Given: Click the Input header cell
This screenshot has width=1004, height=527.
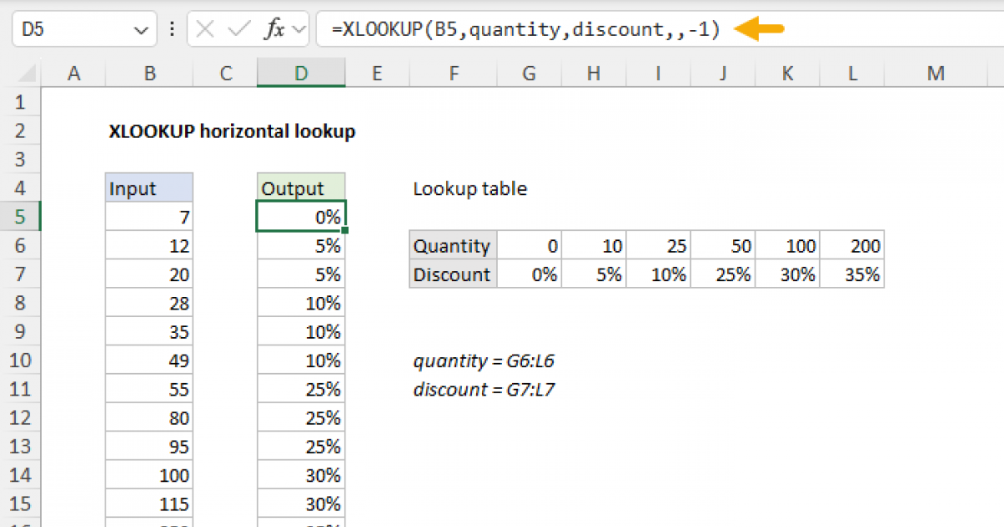Looking at the screenshot, I should (149, 187).
